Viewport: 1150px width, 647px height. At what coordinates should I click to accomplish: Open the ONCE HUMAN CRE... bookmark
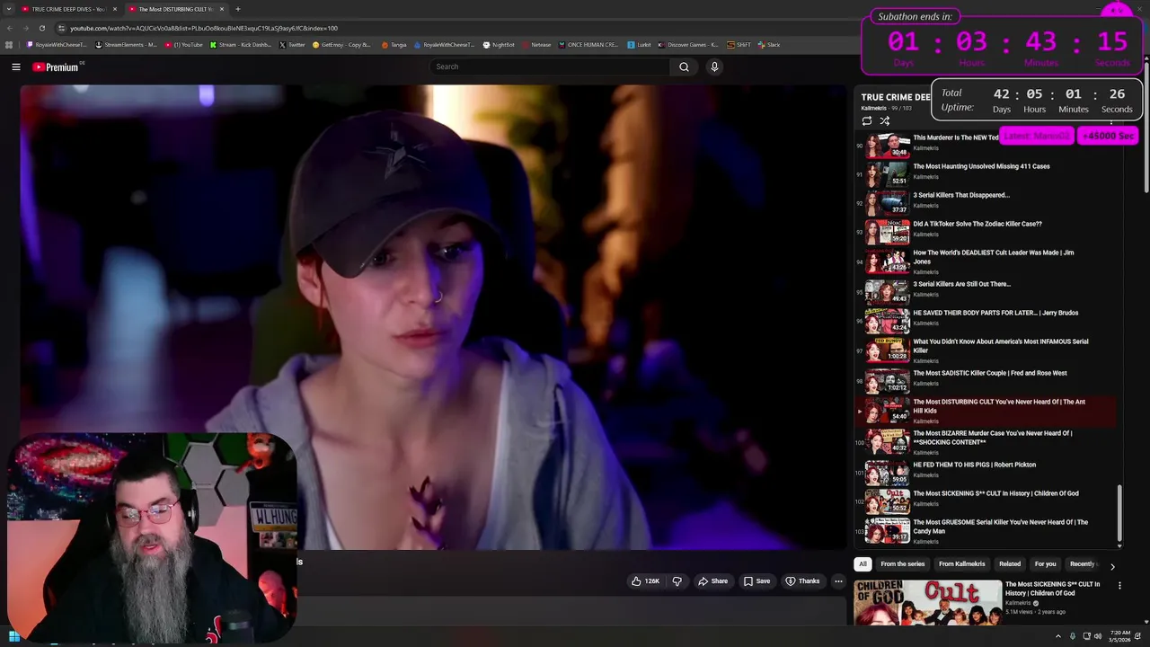click(x=588, y=44)
